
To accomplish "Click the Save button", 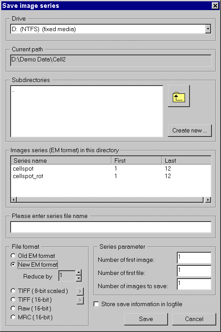I will pos(146,319).
